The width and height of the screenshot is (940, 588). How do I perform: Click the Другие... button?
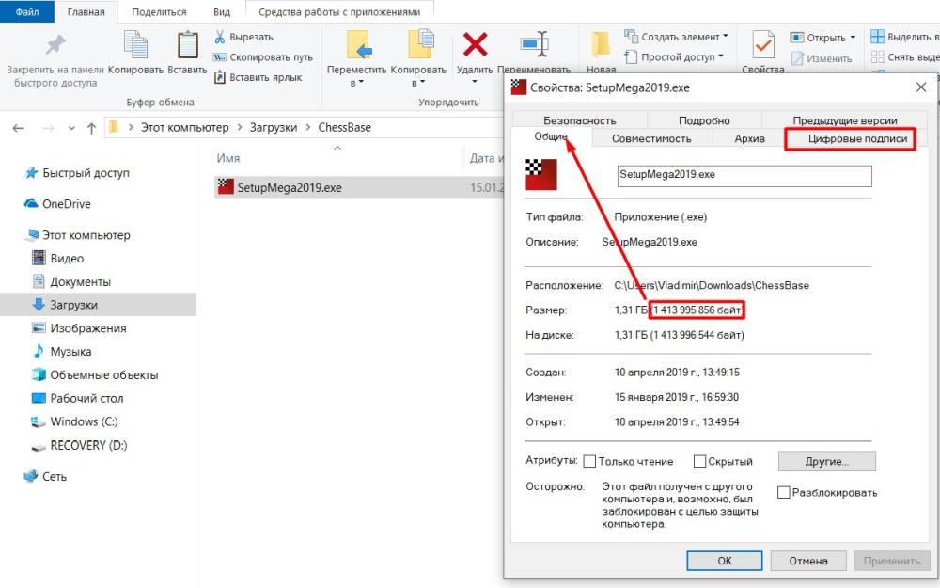tap(826, 461)
